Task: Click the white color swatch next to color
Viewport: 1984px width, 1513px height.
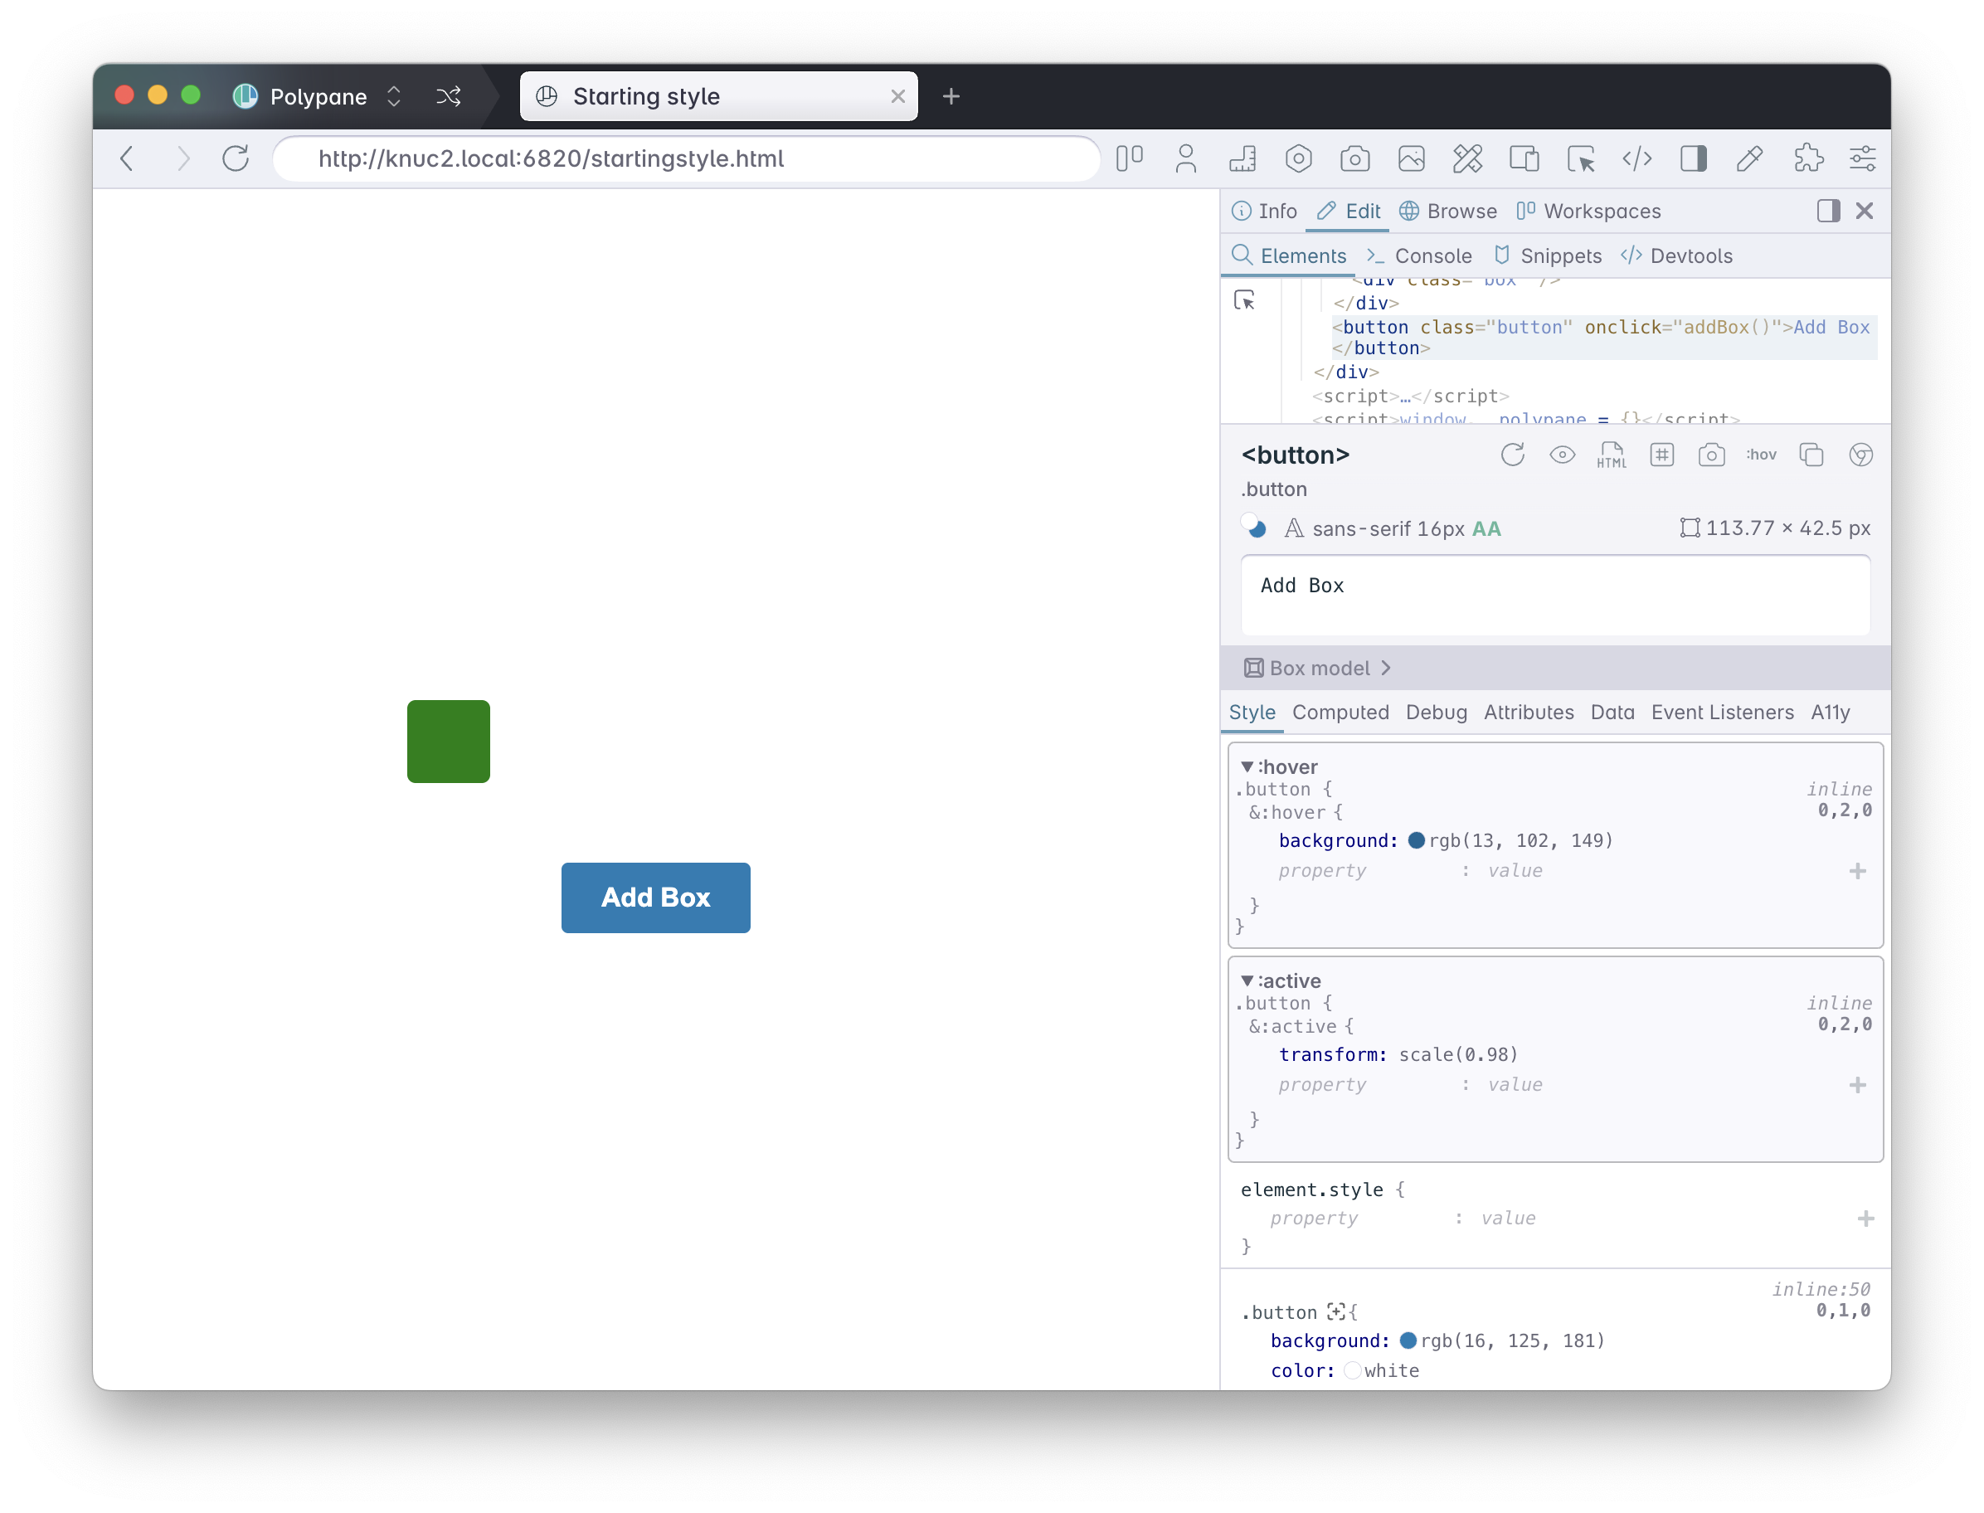Action: pos(1353,1369)
